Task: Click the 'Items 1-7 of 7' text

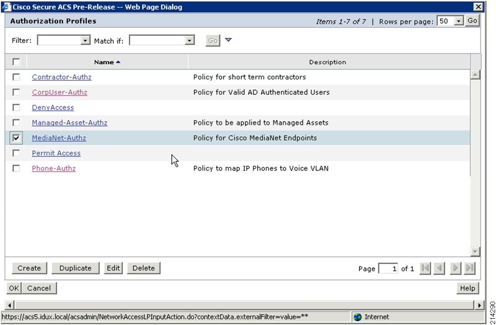Action: (341, 21)
